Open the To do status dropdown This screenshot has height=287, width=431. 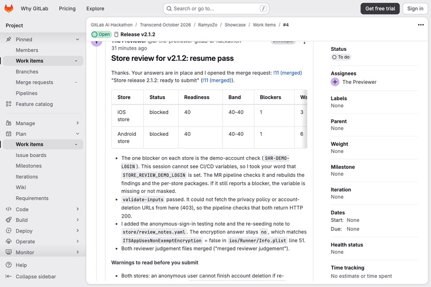(341, 57)
